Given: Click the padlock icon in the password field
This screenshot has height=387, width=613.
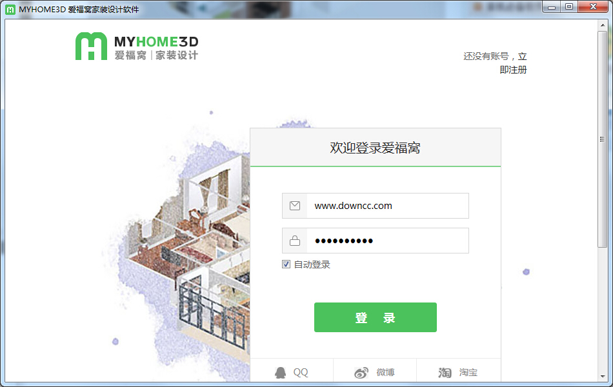Looking at the screenshot, I should 295,240.
